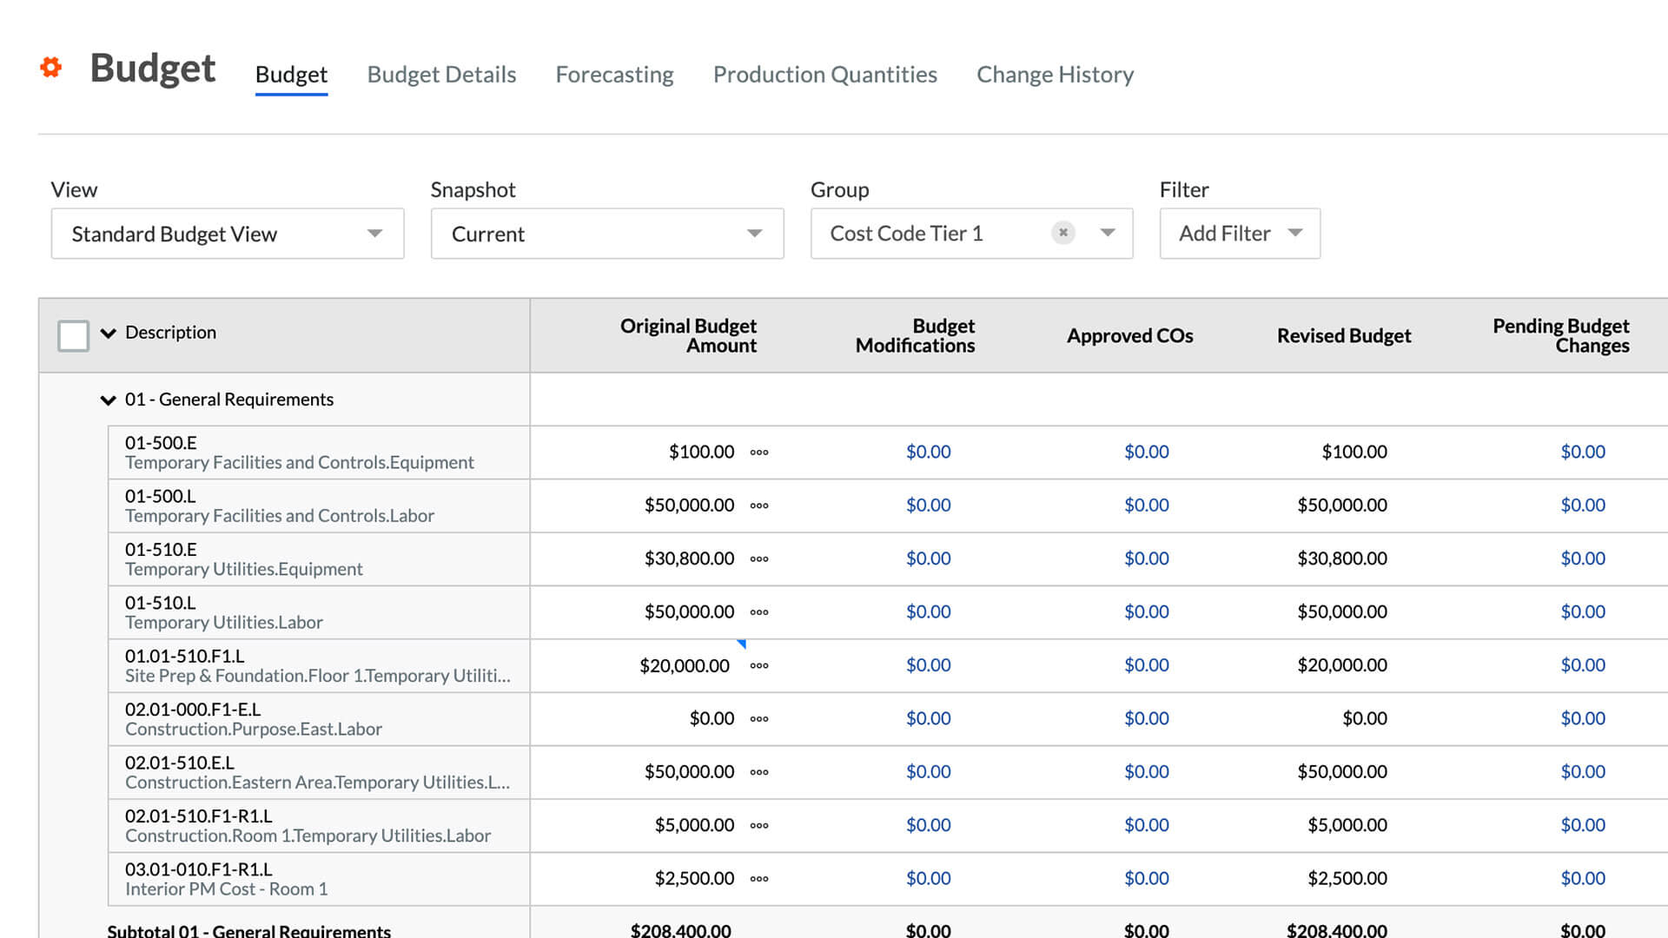This screenshot has height=938, width=1668.
Task: Open the Snapshot Current dropdown
Action: tap(755, 234)
